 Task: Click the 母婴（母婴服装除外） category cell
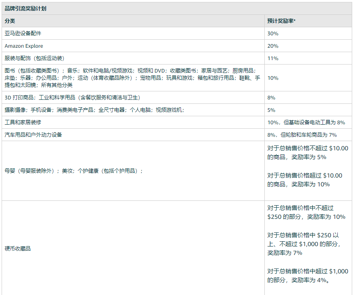(73, 171)
